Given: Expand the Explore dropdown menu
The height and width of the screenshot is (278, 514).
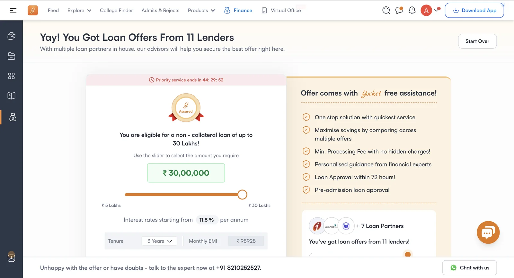Looking at the screenshot, I should pyautogui.click(x=79, y=11).
